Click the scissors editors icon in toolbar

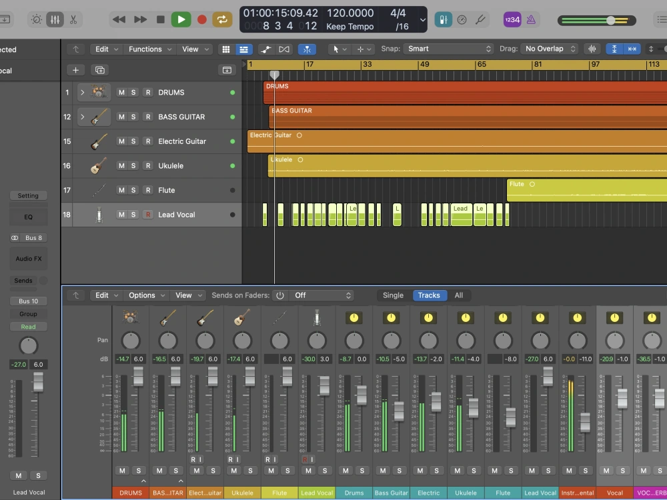click(x=73, y=19)
